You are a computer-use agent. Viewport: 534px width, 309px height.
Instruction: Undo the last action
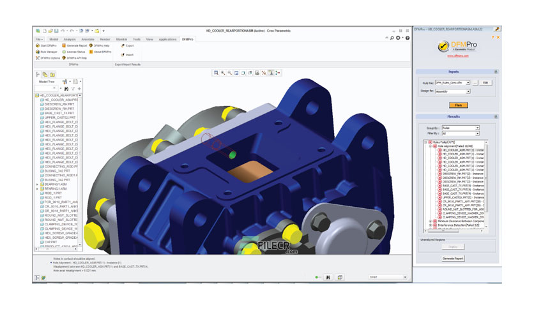click(x=63, y=31)
